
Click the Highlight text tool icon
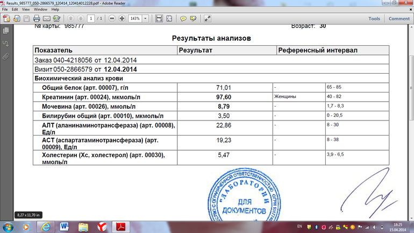pos(193,18)
